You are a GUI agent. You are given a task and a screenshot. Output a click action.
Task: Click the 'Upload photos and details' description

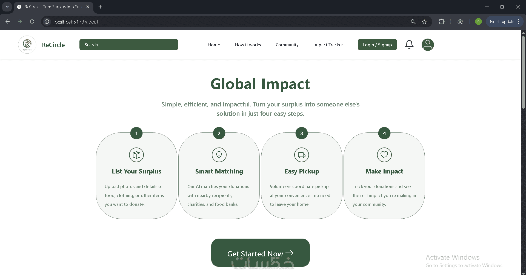[x=134, y=195]
